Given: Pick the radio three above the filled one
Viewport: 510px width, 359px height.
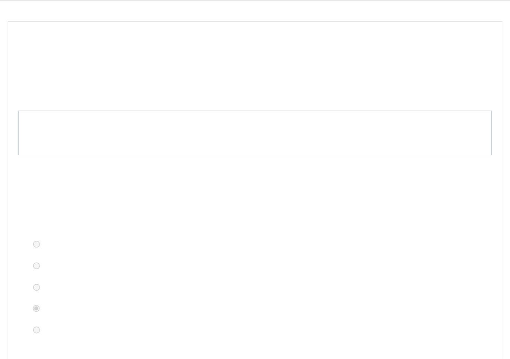Looking at the screenshot, I should tap(36, 244).
